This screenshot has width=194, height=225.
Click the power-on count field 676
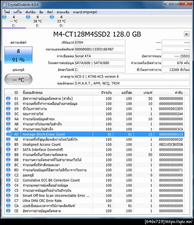coord(176,63)
